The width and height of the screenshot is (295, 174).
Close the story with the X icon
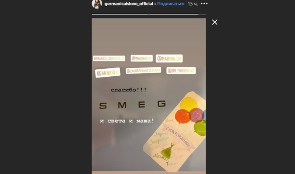click(x=215, y=22)
